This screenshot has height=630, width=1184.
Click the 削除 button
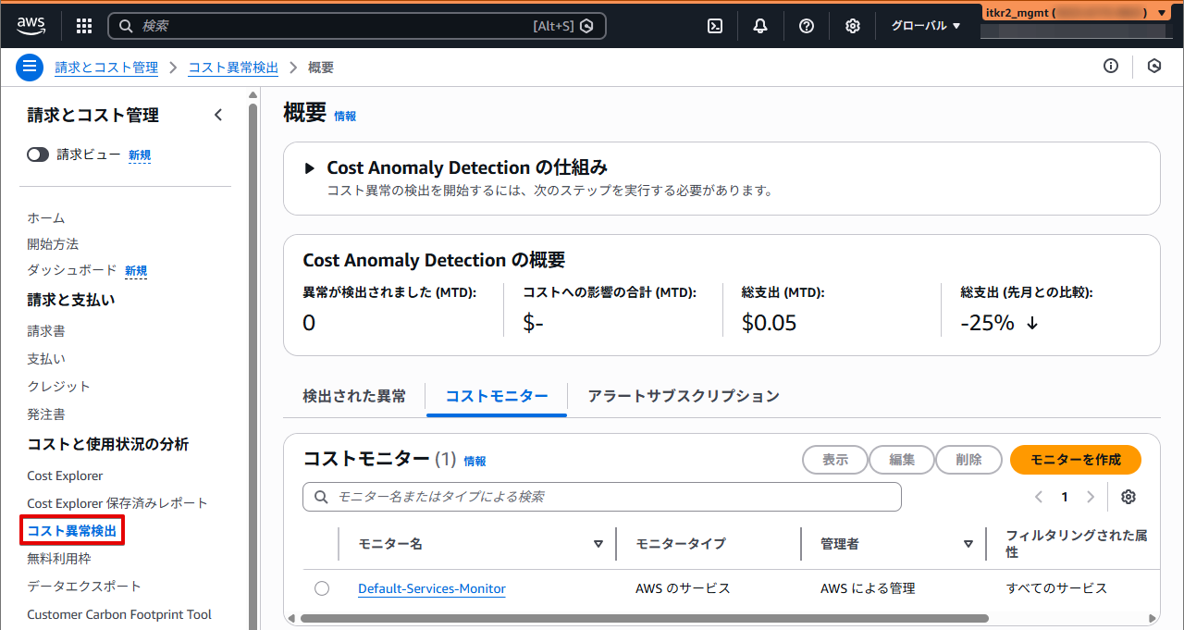click(969, 460)
